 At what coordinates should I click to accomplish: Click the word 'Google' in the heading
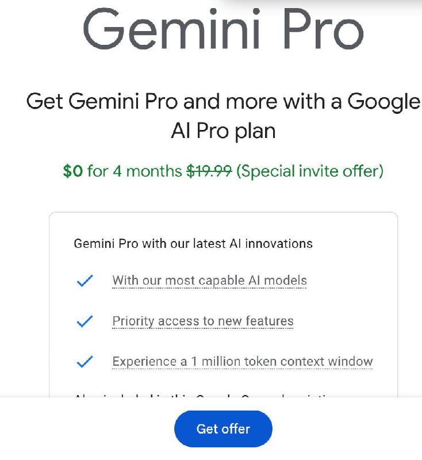(x=384, y=102)
